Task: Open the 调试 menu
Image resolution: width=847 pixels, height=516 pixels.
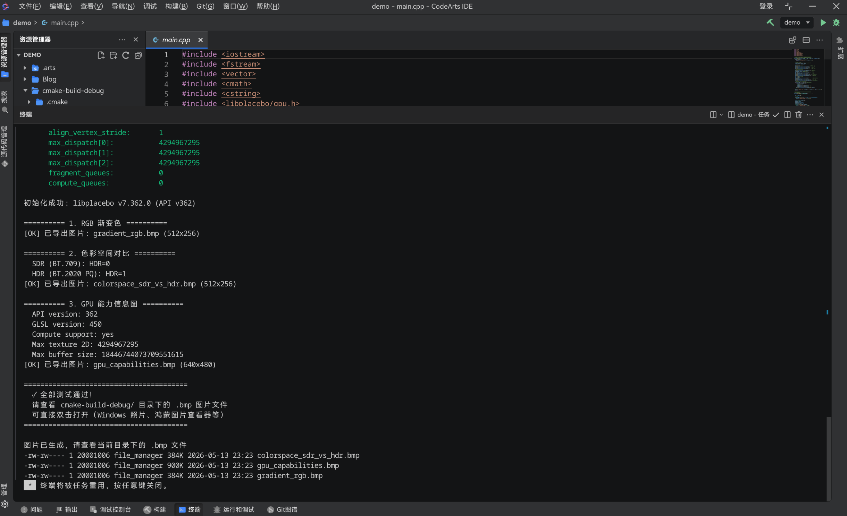Action: (150, 6)
